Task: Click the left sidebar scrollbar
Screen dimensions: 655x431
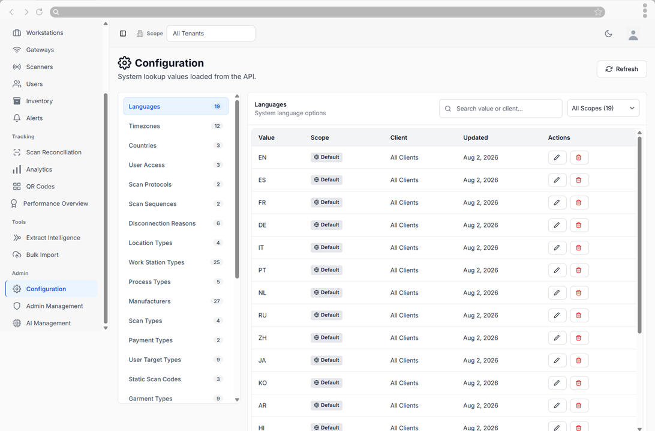Action: click(x=106, y=208)
